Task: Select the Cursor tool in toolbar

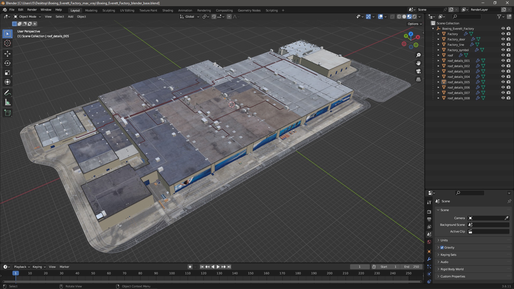Action: pos(7,43)
